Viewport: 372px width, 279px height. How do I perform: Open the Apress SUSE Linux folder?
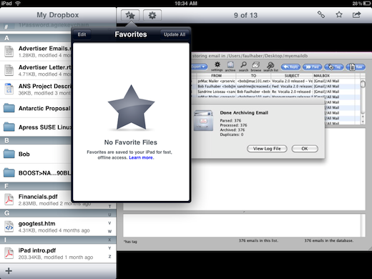coord(36,127)
